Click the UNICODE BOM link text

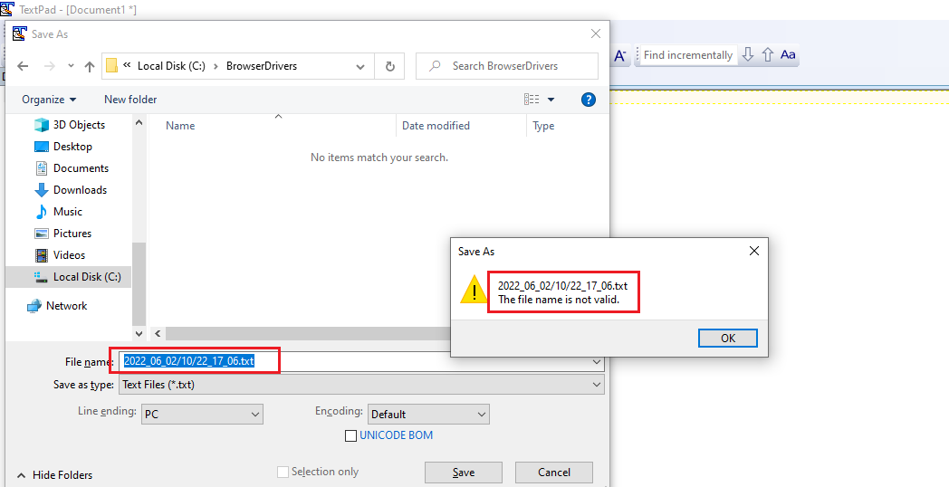[396, 435]
